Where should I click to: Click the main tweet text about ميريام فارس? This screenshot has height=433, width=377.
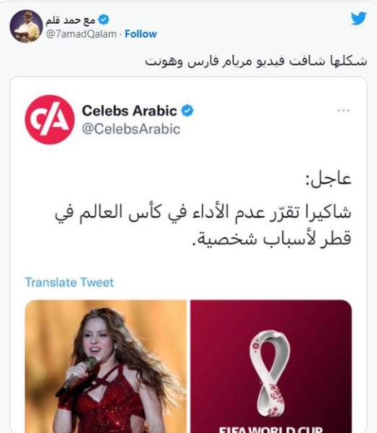click(x=256, y=61)
